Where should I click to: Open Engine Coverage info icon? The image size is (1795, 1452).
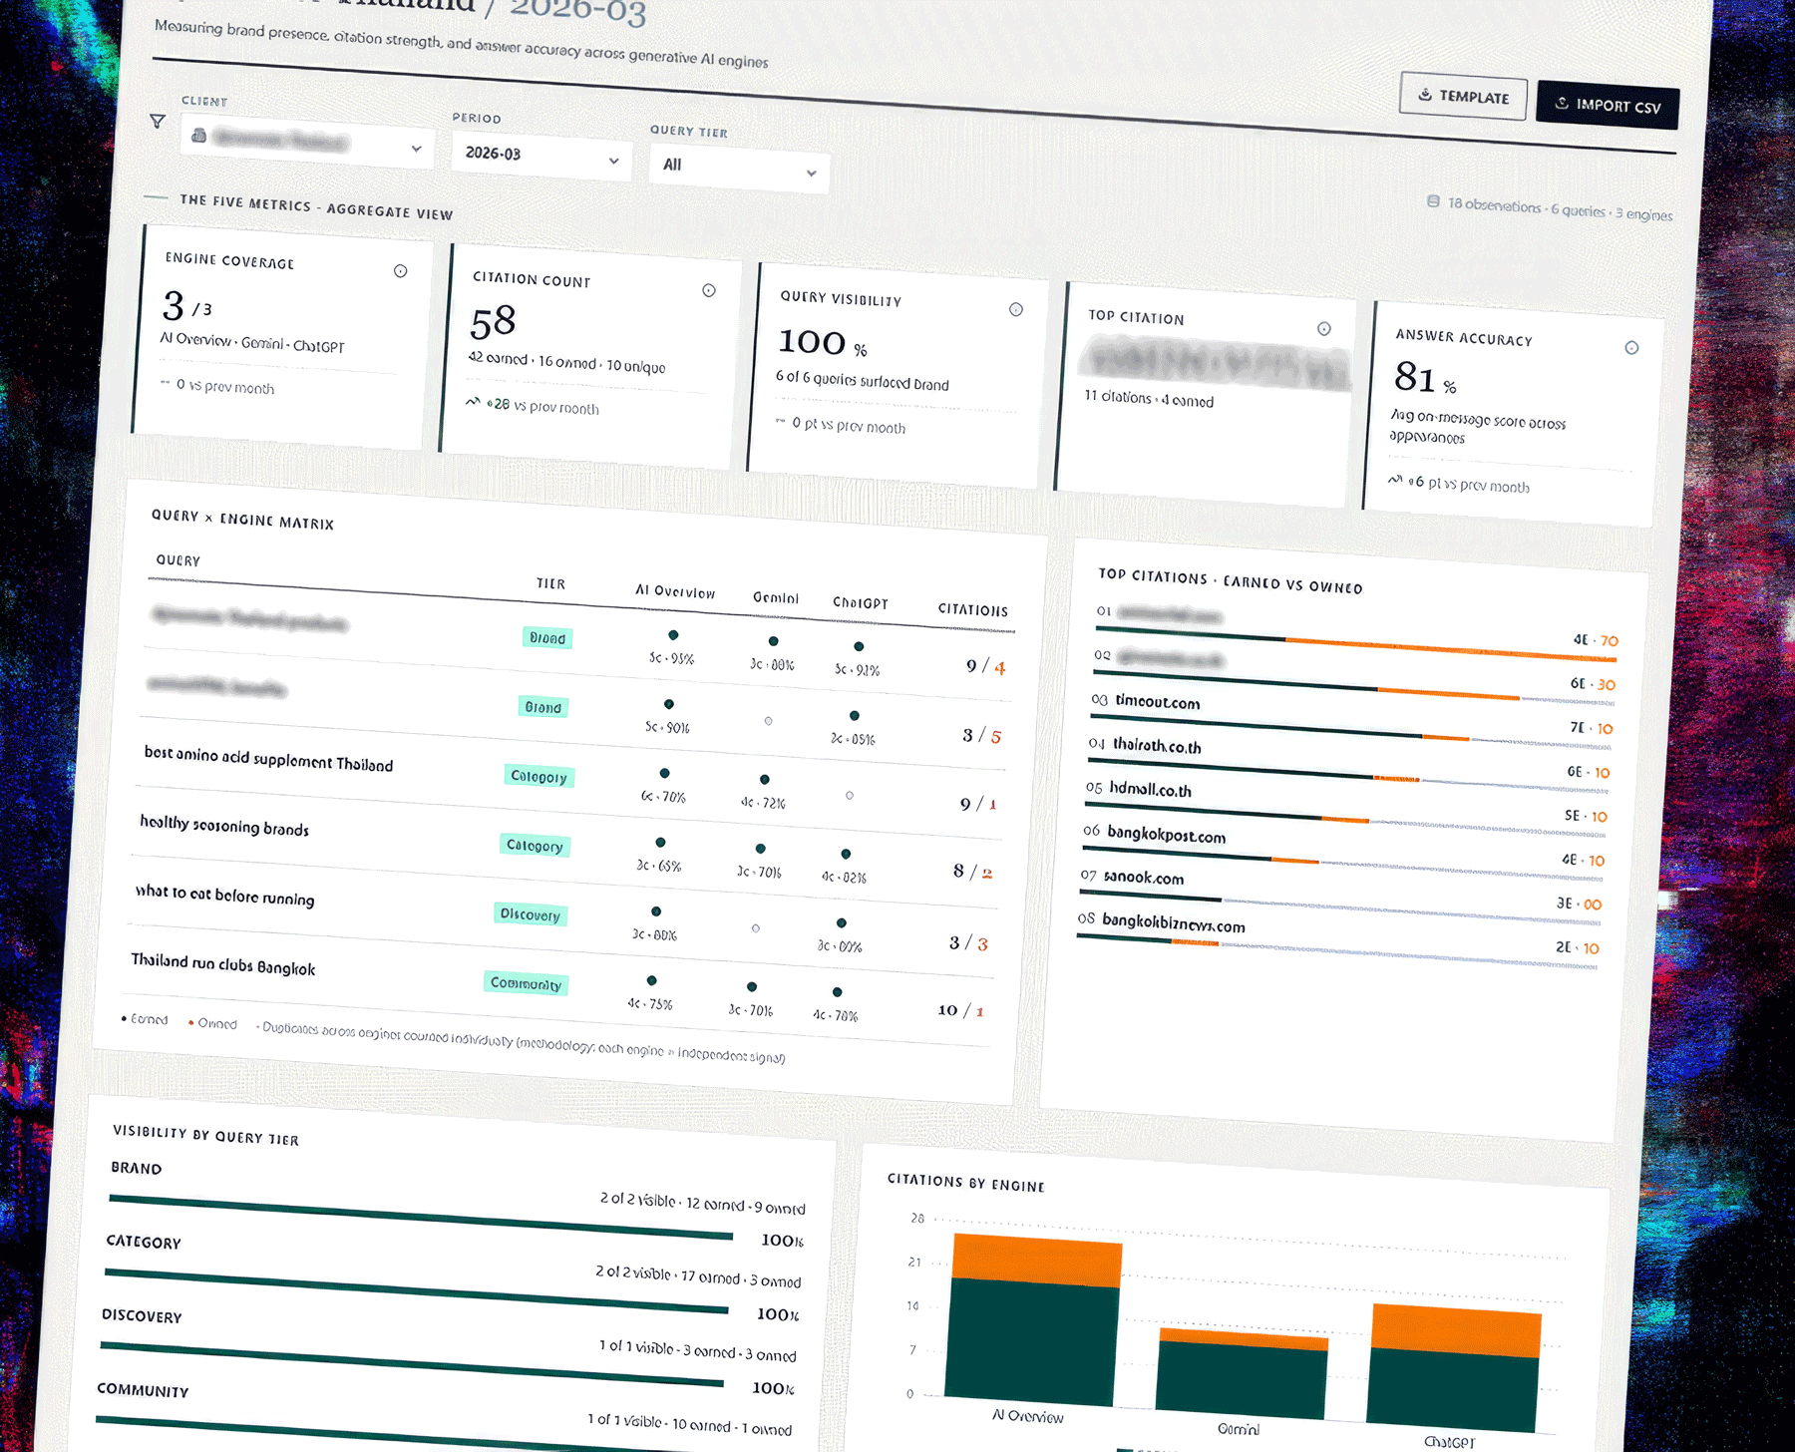pos(400,271)
